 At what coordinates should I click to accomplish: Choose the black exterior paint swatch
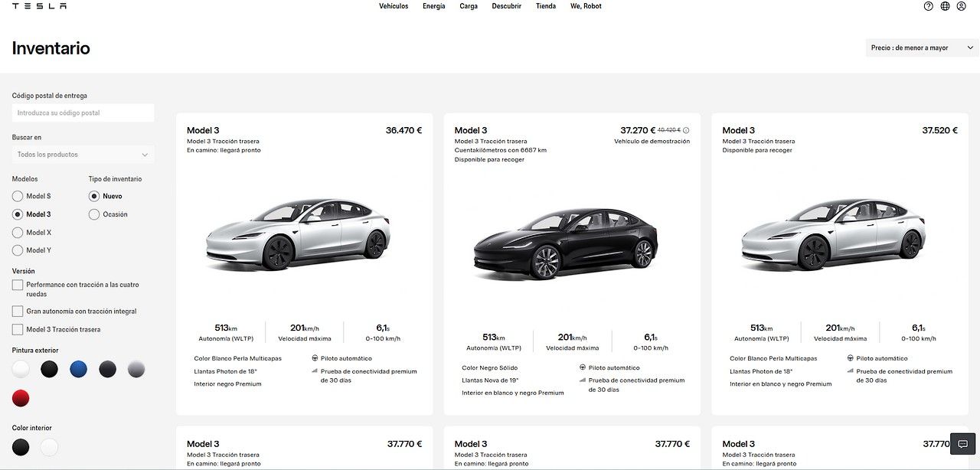pos(49,370)
